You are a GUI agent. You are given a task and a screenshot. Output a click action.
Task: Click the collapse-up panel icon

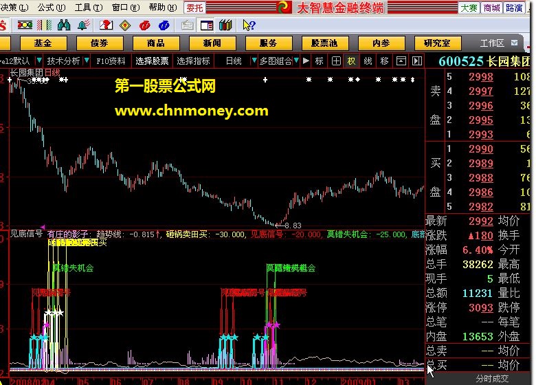coord(401,61)
